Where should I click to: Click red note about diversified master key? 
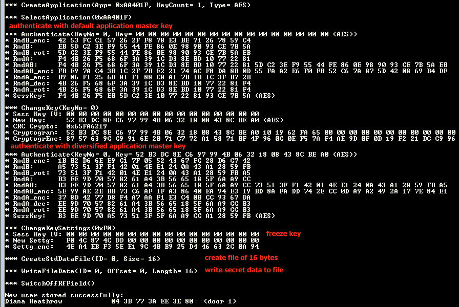[98, 146]
